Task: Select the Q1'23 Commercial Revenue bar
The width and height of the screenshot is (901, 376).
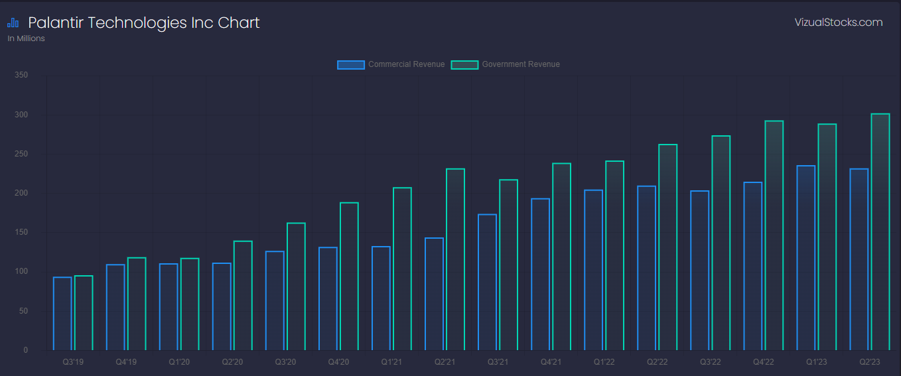Action: click(x=805, y=258)
